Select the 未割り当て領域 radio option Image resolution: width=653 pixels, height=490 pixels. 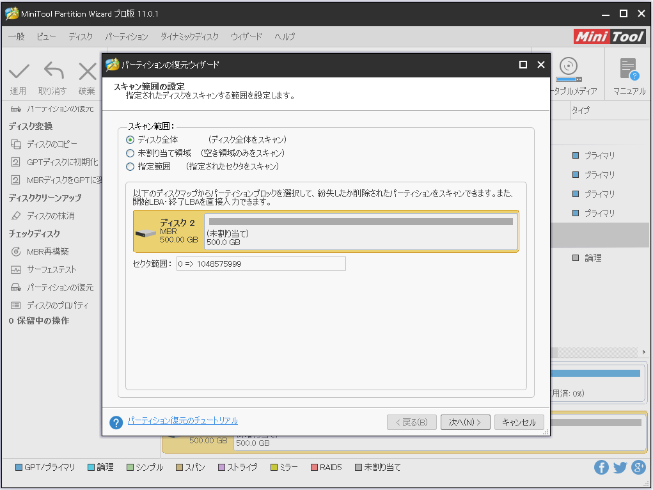[x=130, y=154]
